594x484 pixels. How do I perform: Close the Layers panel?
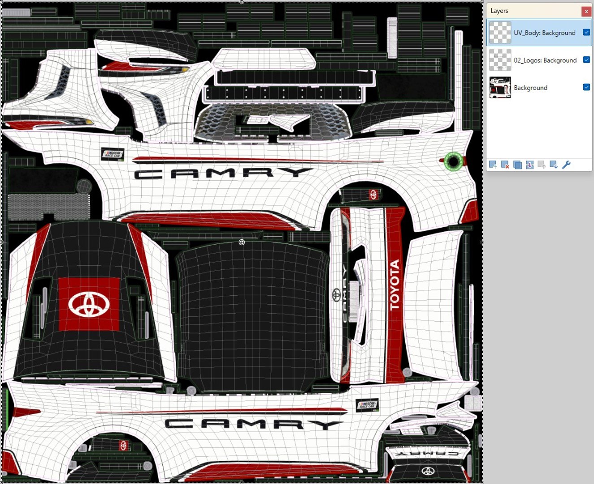[586, 11]
